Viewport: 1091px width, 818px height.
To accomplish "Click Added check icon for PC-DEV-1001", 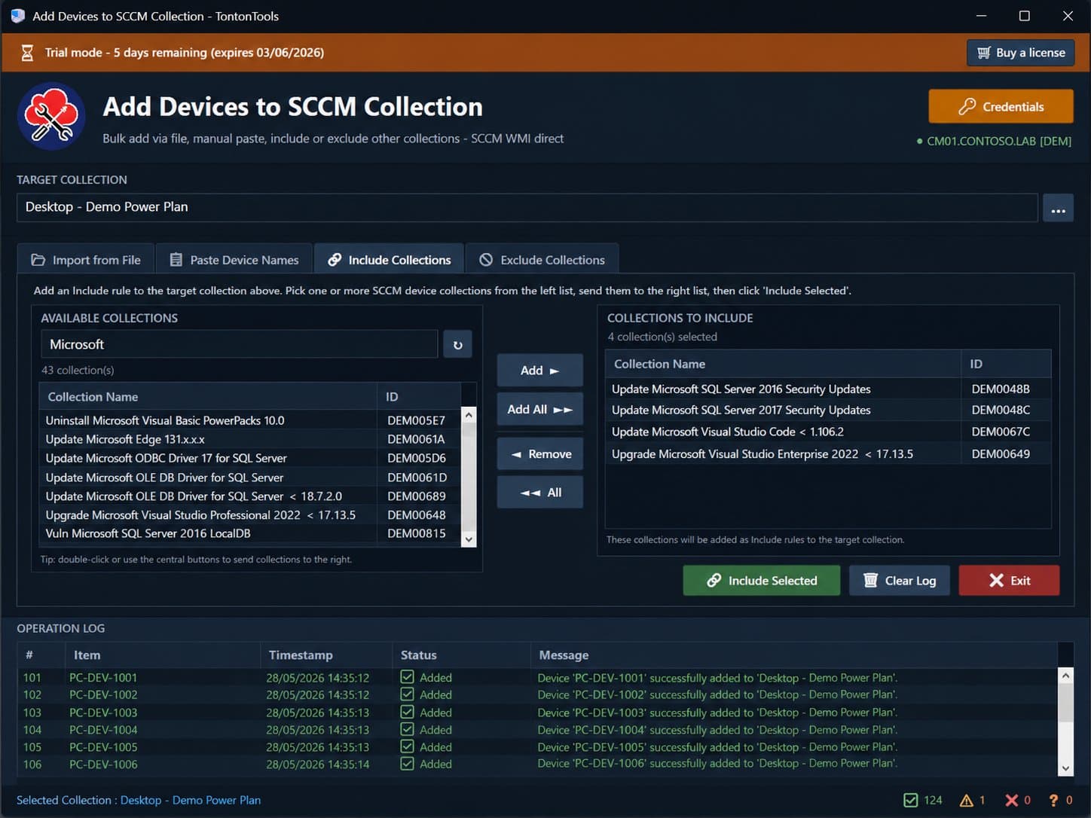I will coord(408,677).
